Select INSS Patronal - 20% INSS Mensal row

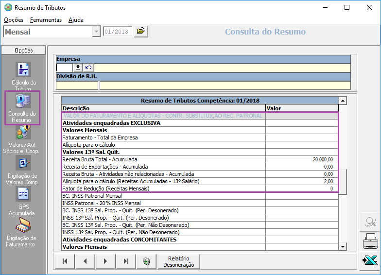pos(200,203)
